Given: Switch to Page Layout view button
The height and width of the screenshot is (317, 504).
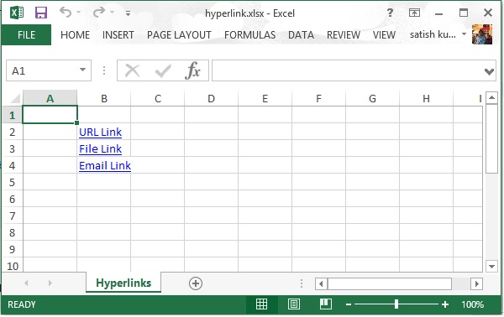Looking at the screenshot, I should coord(294,304).
